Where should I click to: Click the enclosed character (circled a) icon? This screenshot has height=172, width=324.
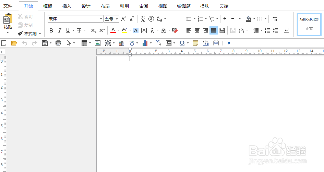[151, 19]
